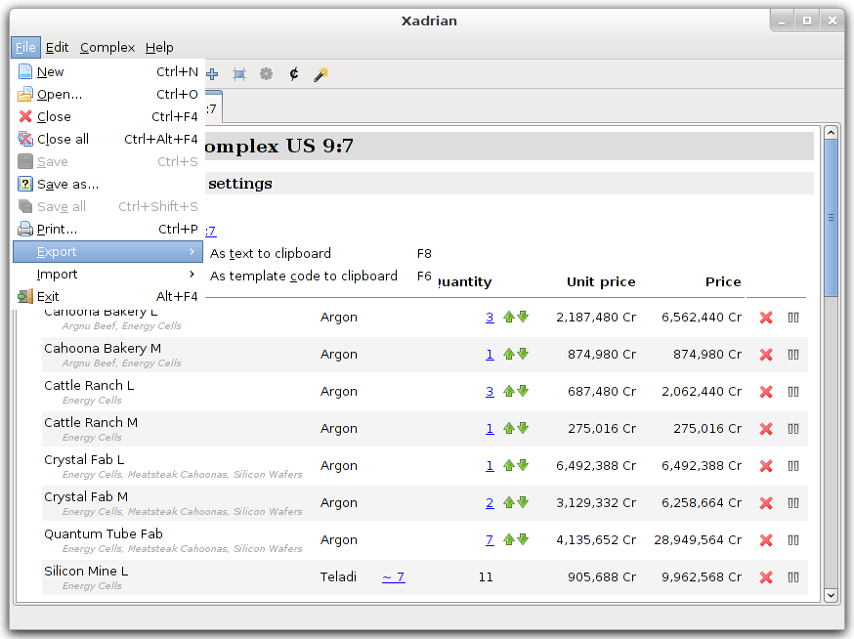Click the scrollbar up arrow
This screenshot has width=854, height=639.
point(831,132)
